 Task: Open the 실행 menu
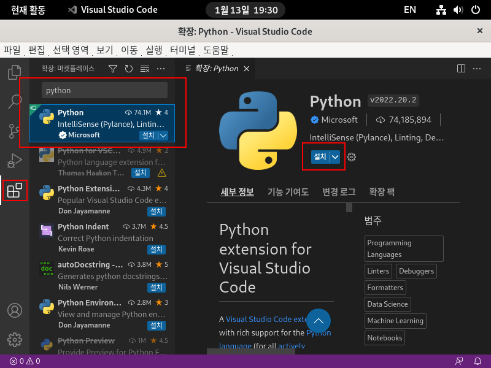[x=154, y=50]
